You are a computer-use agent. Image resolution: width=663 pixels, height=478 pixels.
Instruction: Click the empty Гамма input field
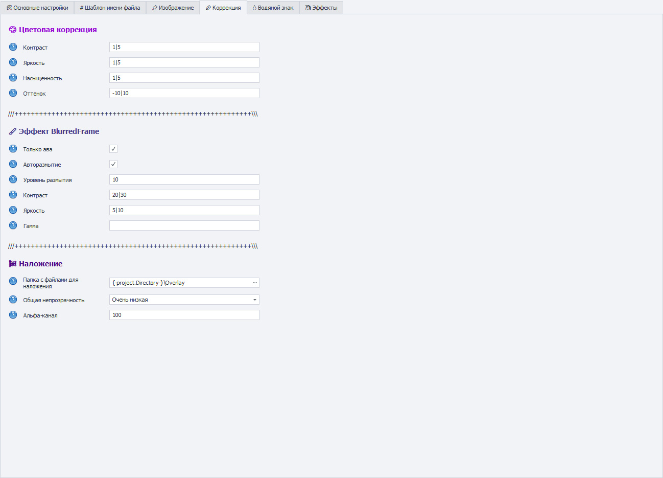184,225
